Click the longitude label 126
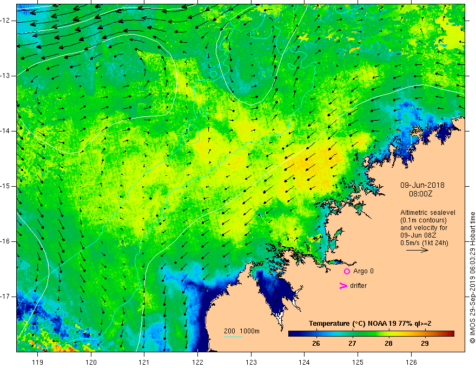The width and height of the screenshot is (476, 368). 411,362
